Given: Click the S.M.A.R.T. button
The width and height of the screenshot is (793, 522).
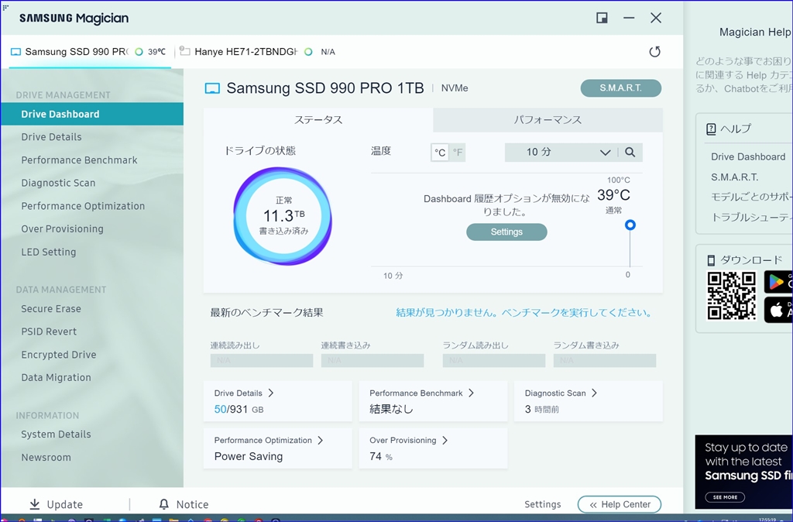Looking at the screenshot, I should pyautogui.click(x=620, y=88).
